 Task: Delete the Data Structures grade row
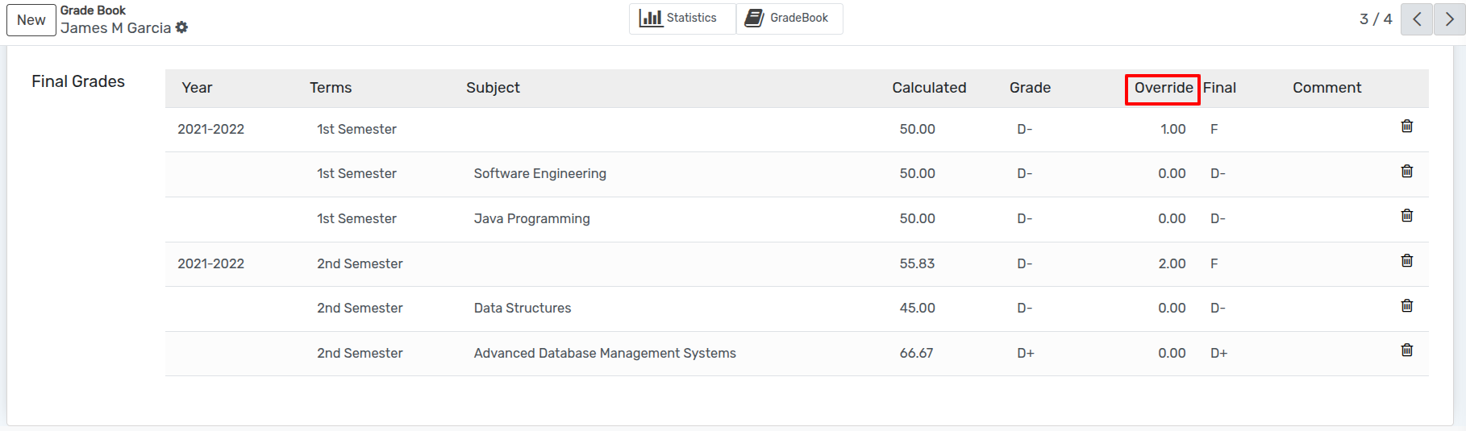[x=1406, y=306]
